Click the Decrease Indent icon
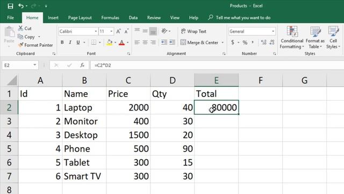Screen dimensions: 344x194 (164, 42)
